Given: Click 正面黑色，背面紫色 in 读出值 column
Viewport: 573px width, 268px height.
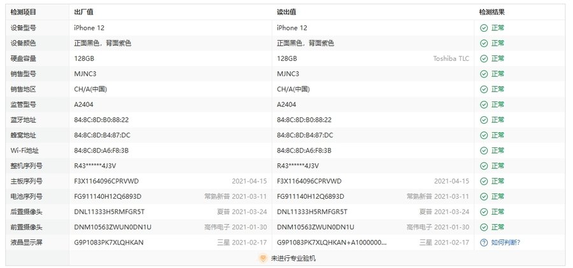Looking at the screenshot, I should 305,43.
